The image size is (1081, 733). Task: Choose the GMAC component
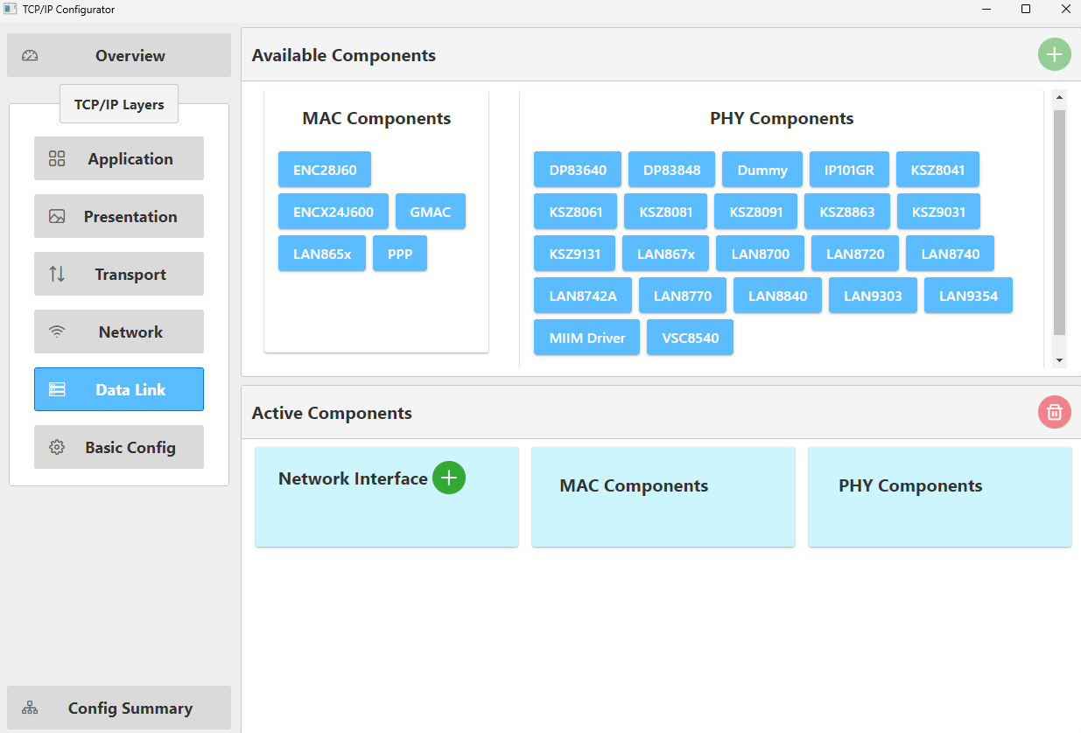[430, 212]
